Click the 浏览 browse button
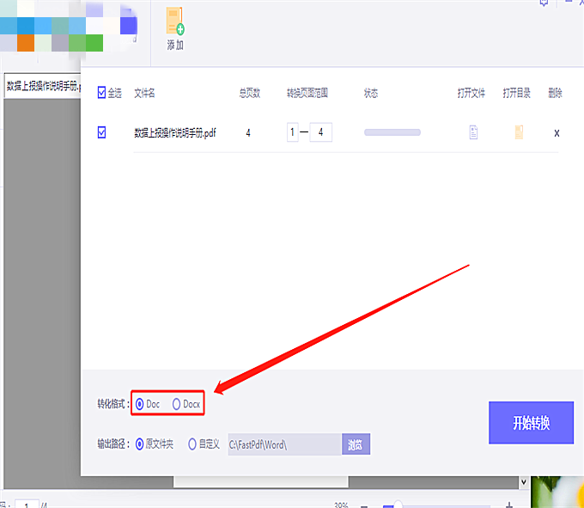The height and width of the screenshot is (508, 584). tap(356, 444)
